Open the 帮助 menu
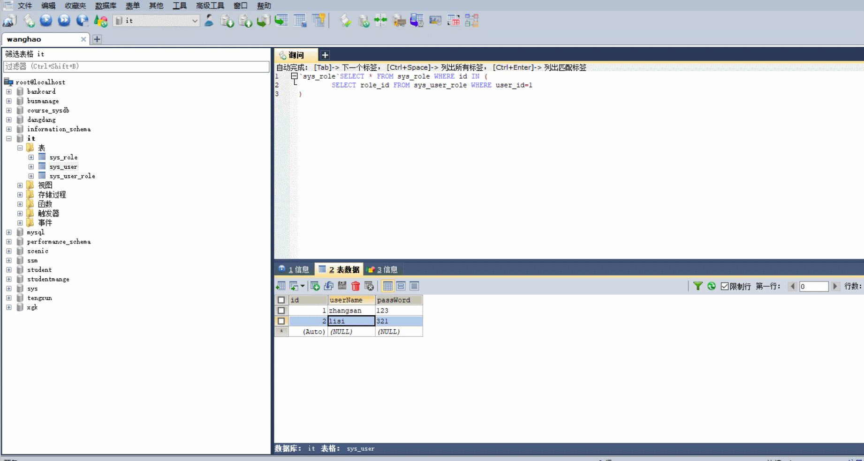 click(264, 6)
